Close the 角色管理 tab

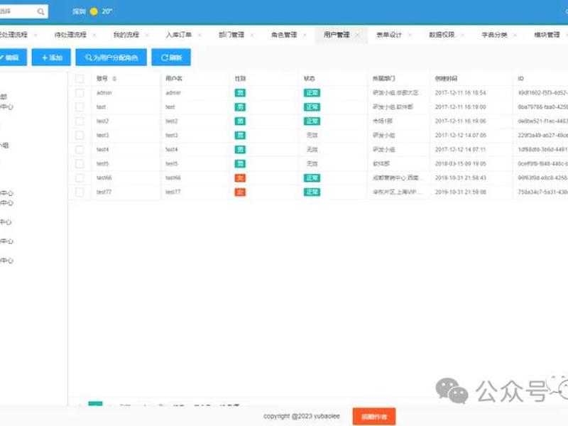(305, 35)
